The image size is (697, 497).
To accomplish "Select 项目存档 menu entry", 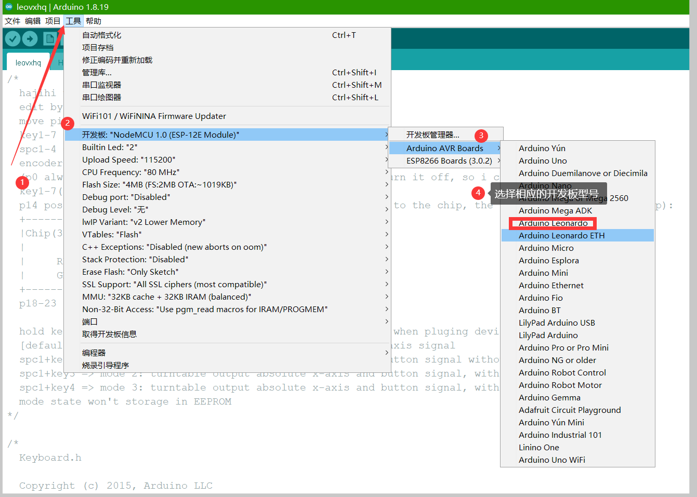I will [x=228, y=48].
